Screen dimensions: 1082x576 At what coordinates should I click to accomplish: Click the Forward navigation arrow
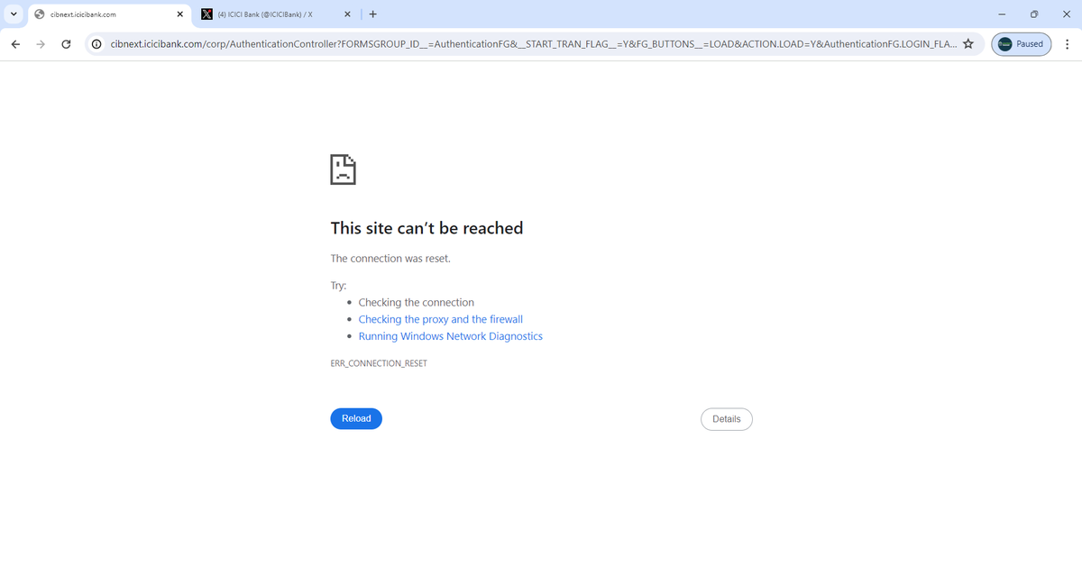[x=41, y=44]
